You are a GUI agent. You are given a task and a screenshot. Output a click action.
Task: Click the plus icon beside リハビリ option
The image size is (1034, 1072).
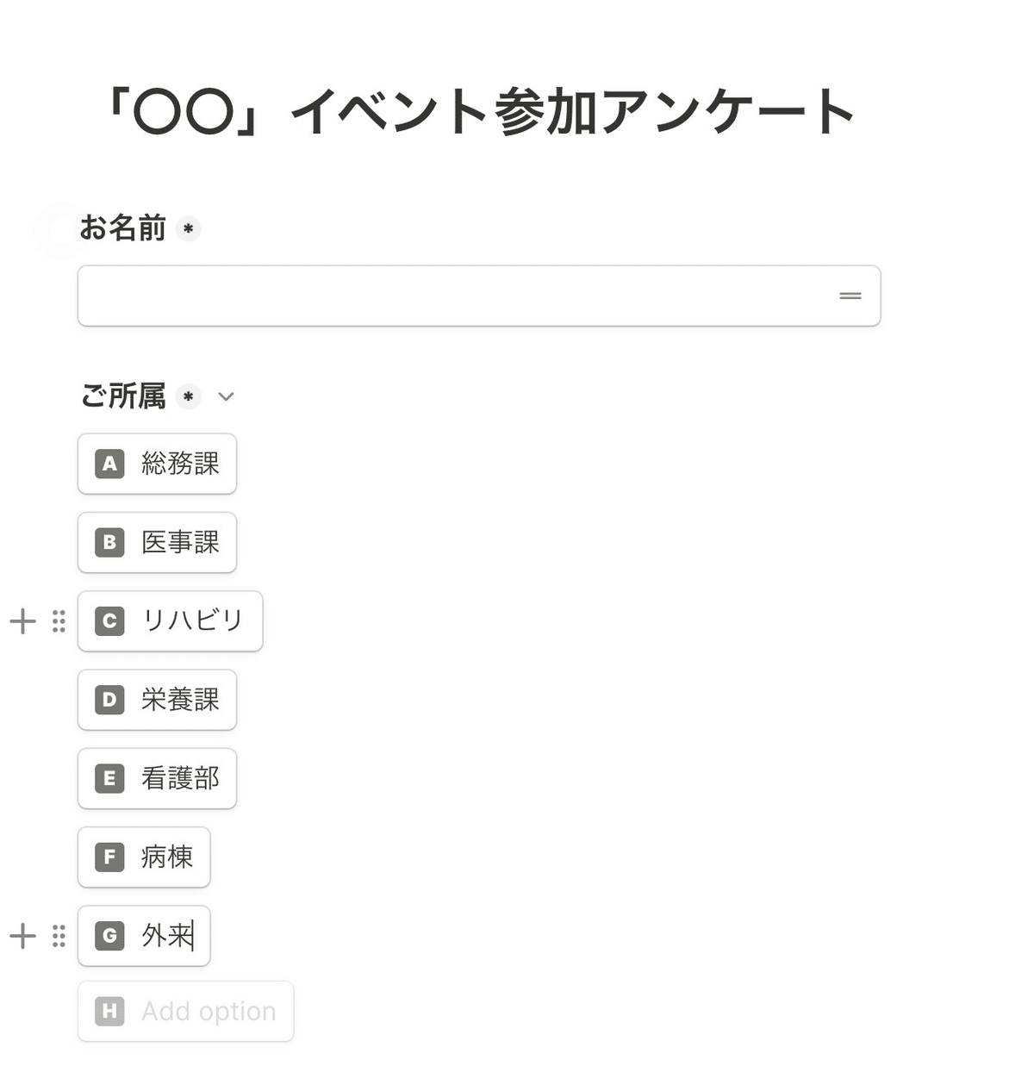(22, 621)
